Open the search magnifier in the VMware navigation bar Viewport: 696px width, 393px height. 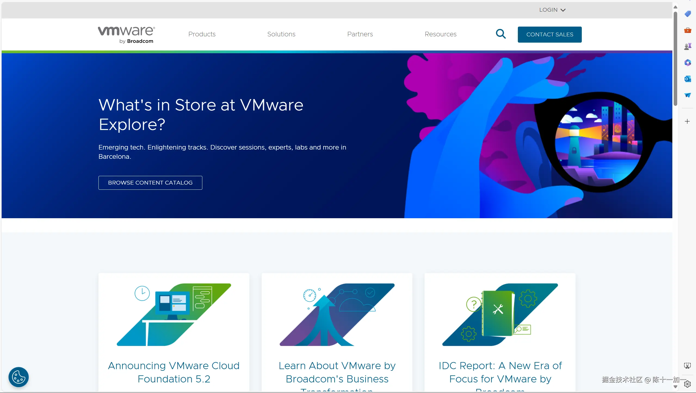(x=501, y=34)
